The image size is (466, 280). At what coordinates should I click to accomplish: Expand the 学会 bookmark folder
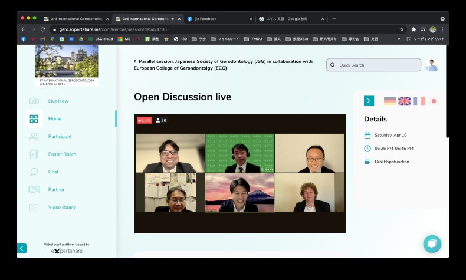pos(199,39)
